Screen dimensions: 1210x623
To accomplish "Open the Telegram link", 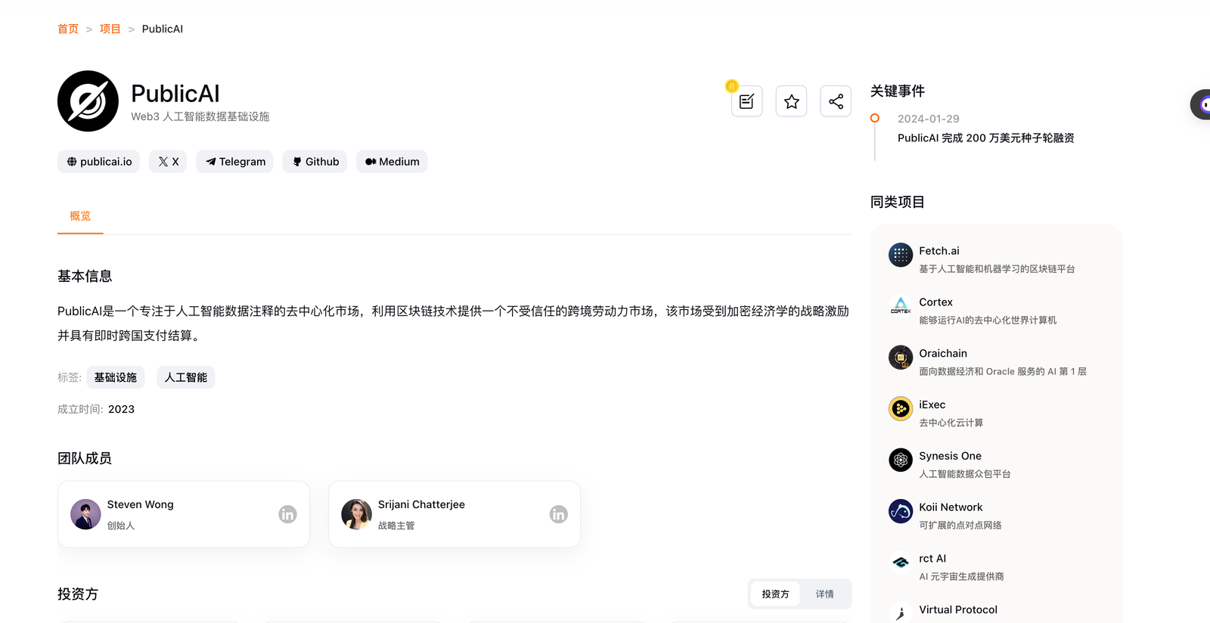I will coord(234,162).
